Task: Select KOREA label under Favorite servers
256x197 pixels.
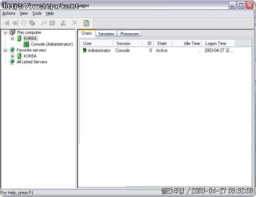Action: coord(30,56)
